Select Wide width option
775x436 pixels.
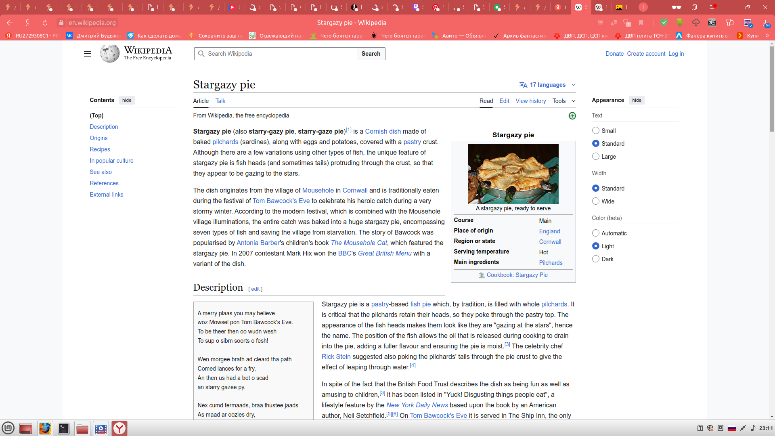pos(595,201)
